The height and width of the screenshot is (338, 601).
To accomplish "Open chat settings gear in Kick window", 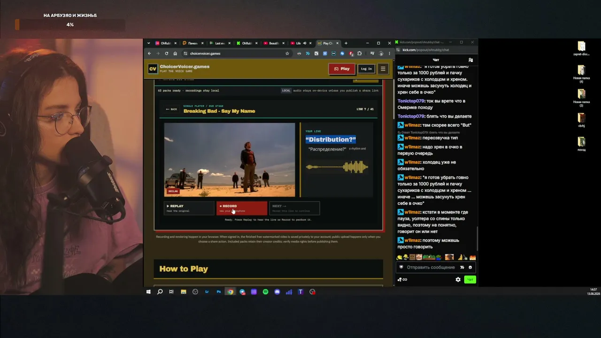I will coord(458,279).
